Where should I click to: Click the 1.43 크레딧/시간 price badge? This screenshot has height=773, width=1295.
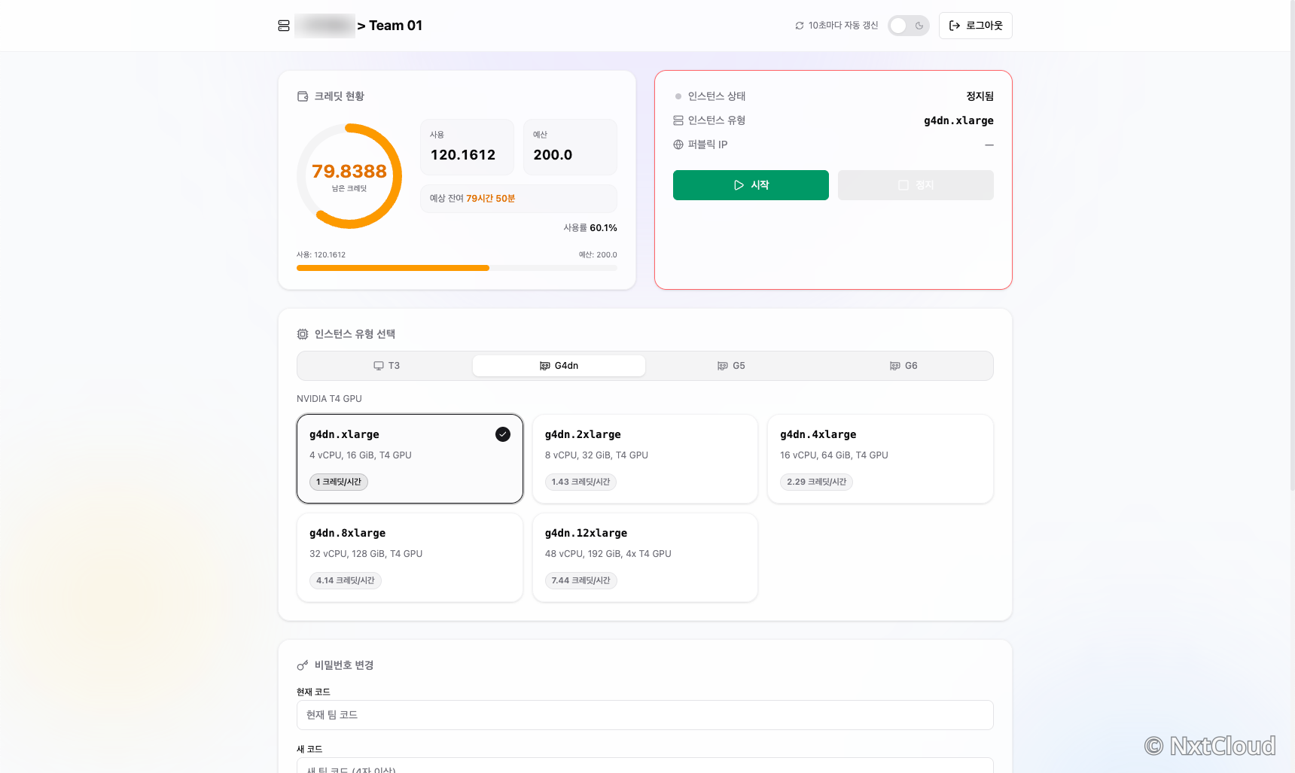(580, 482)
